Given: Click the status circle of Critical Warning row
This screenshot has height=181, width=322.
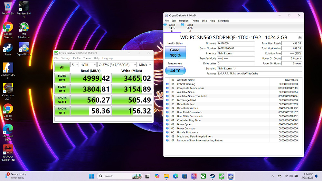Looking at the screenshot, I should pyautogui.click(x=167, y=84).
